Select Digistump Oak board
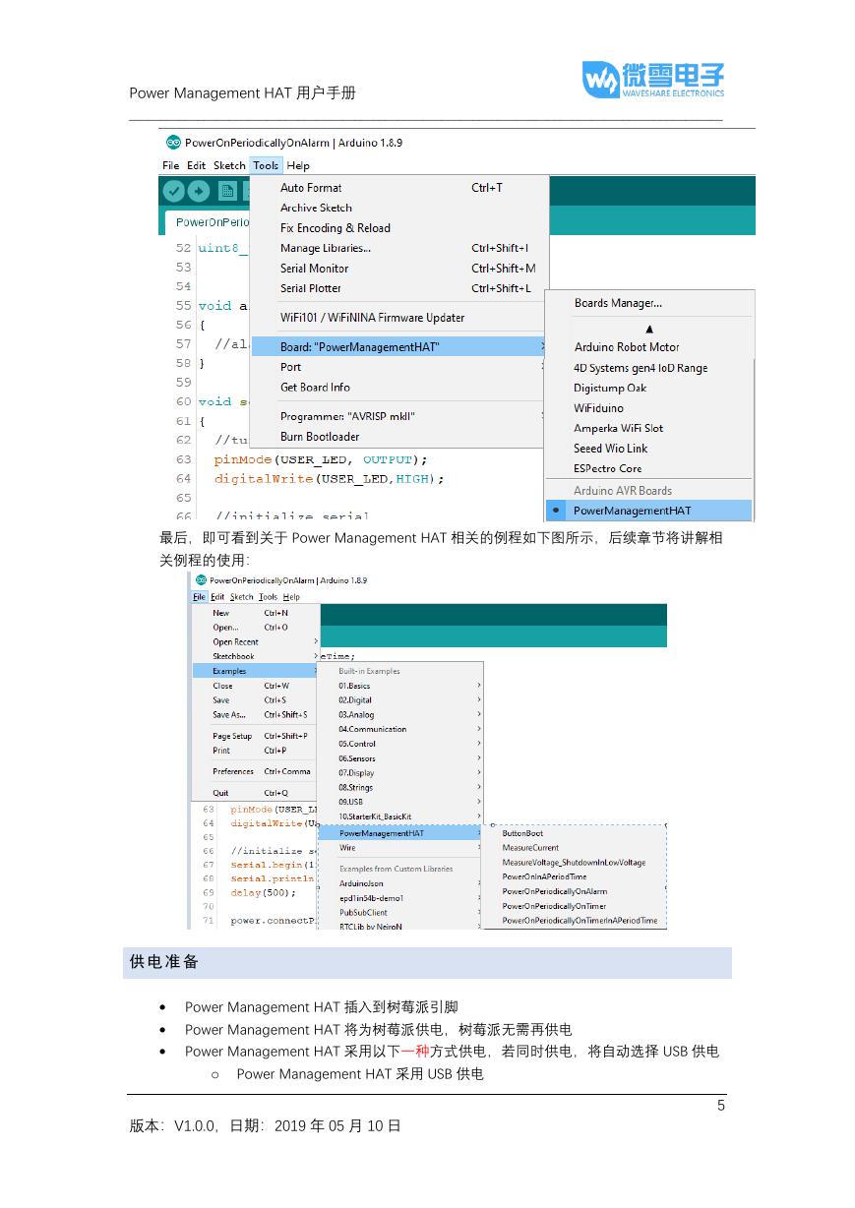The width and height of the screenshot is (855, 1208). 648,388
